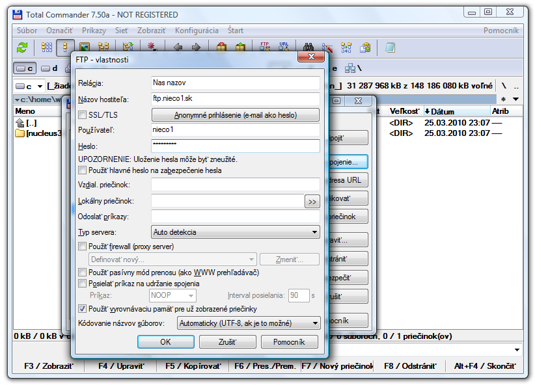Tick 'Použiť pasívny mód prenosu' checkbox
The image size is (535, 387).
82,273
